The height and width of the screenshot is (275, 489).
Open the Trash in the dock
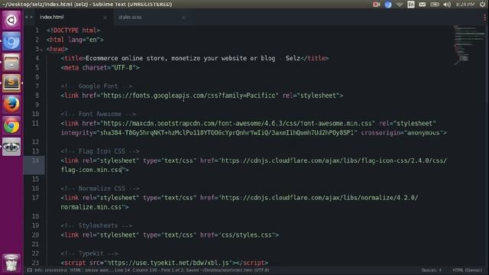[11, 263]
